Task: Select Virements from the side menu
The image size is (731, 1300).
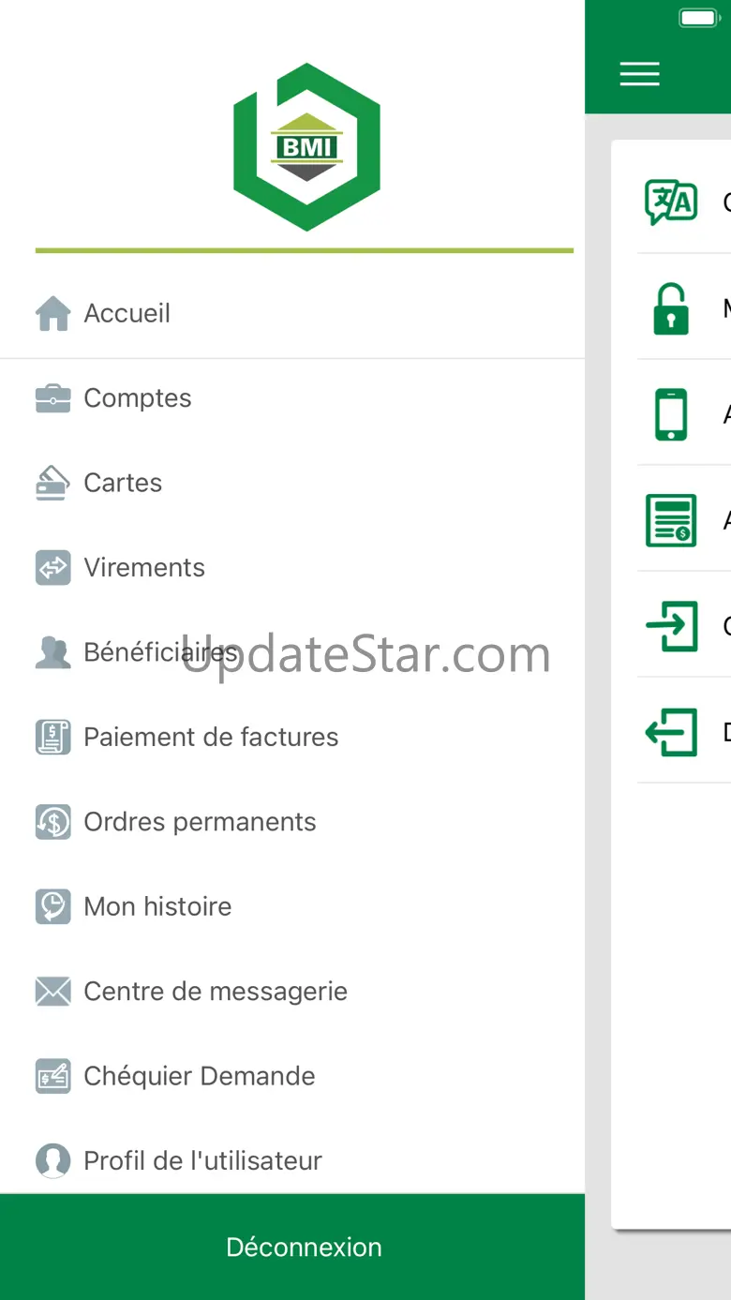Action: (292, 568)
